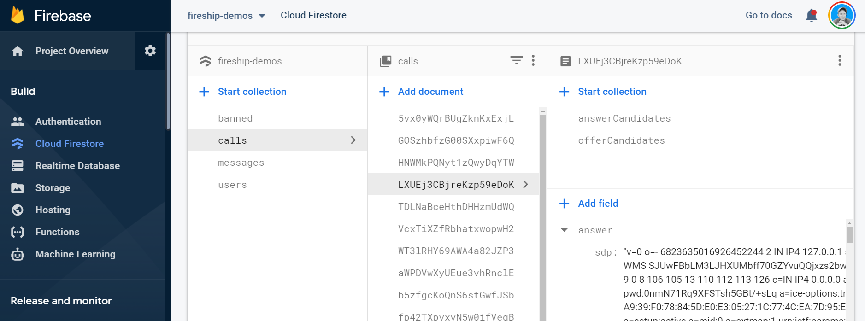
Task: Open Authentication in the sidebar
Action: (68, 122)
